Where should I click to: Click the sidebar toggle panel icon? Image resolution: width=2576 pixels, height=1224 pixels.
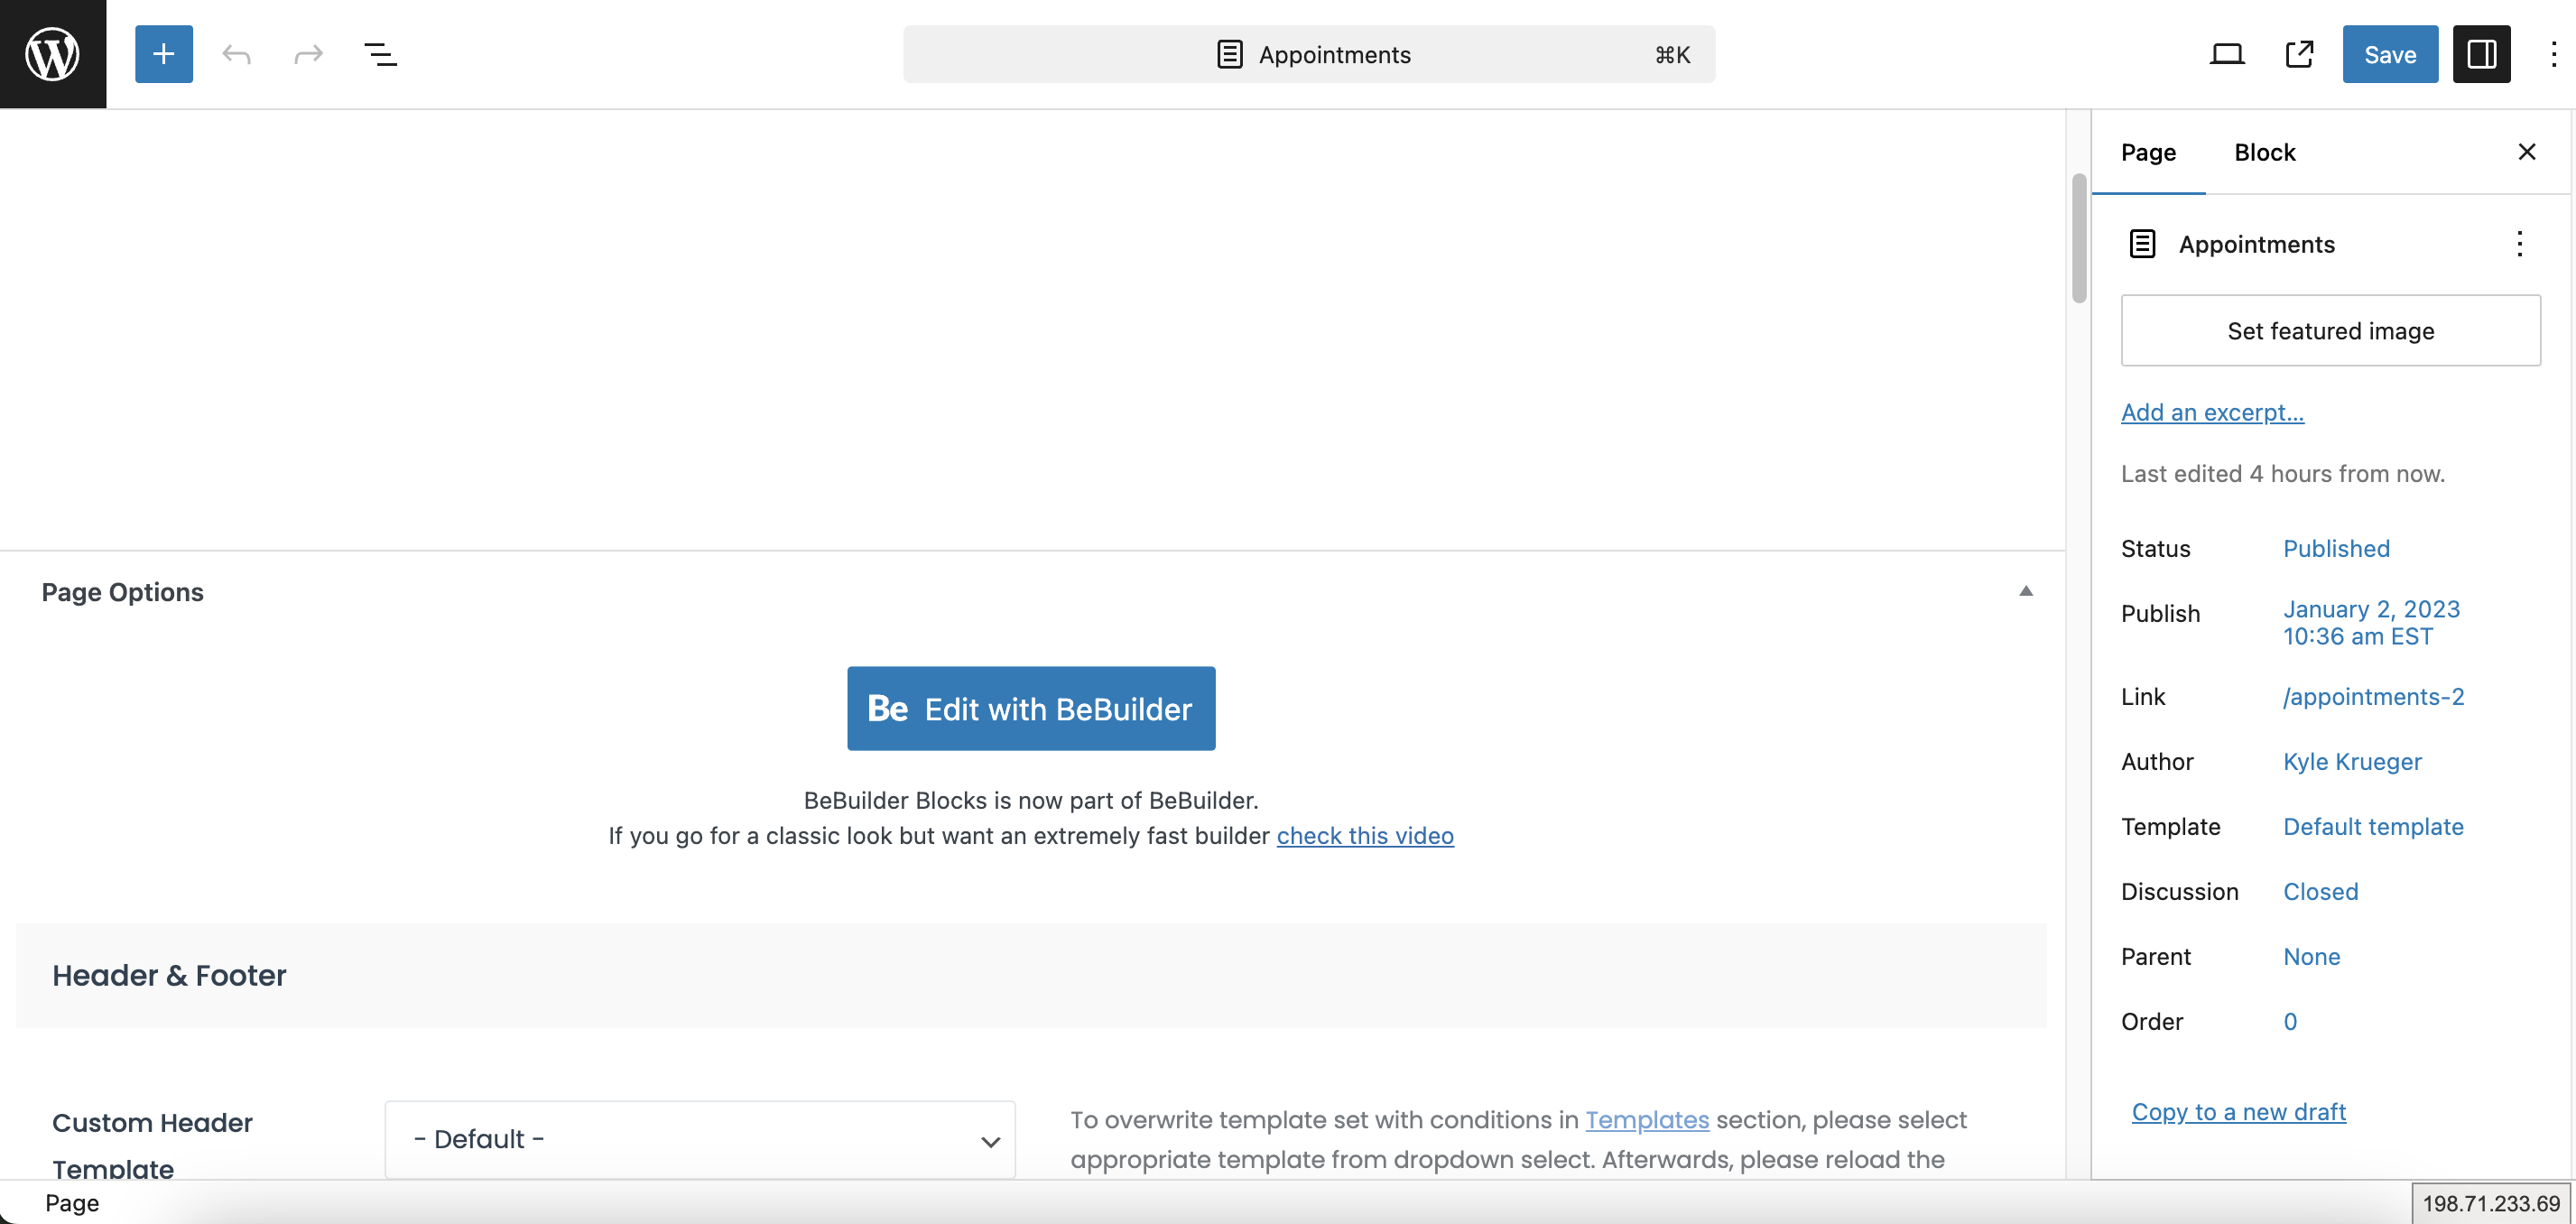pos(2480,52)
